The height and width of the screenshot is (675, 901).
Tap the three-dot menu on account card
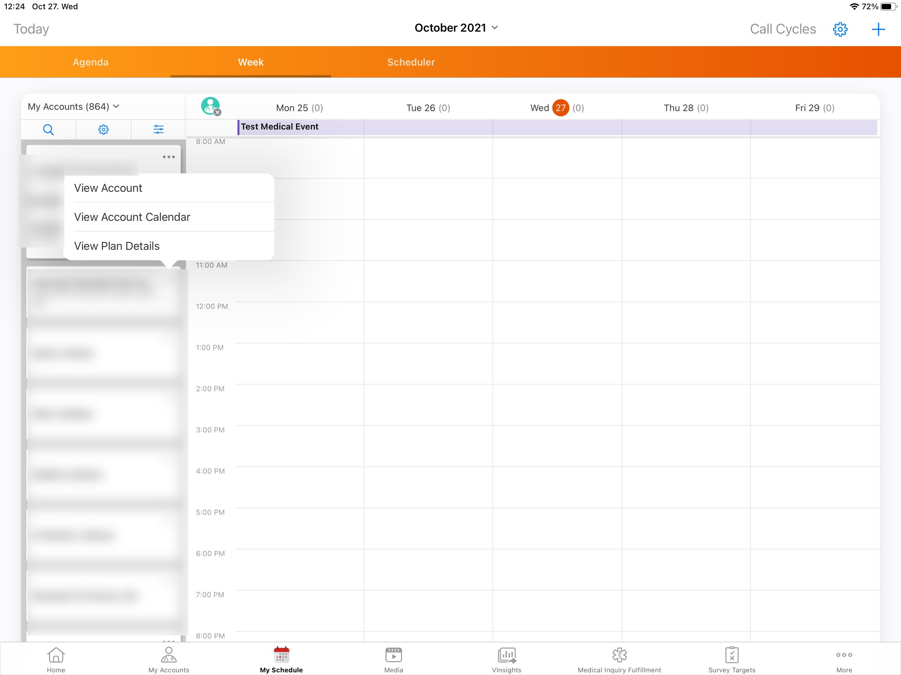[x=169, y=157]
